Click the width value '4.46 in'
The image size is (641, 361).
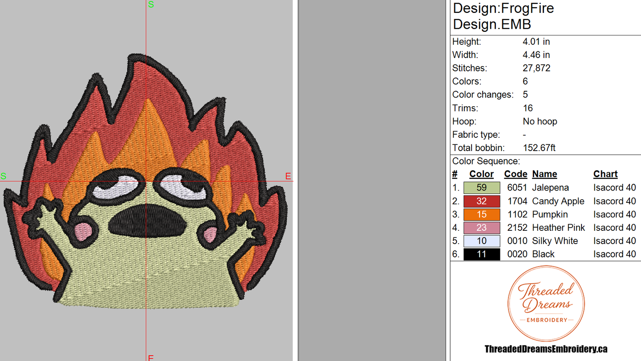[x=536, y=55]
